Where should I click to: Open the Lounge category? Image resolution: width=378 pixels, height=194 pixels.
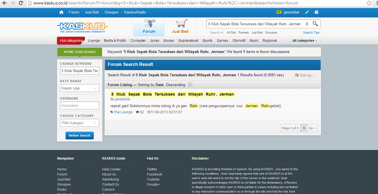(x=94, y=41)
